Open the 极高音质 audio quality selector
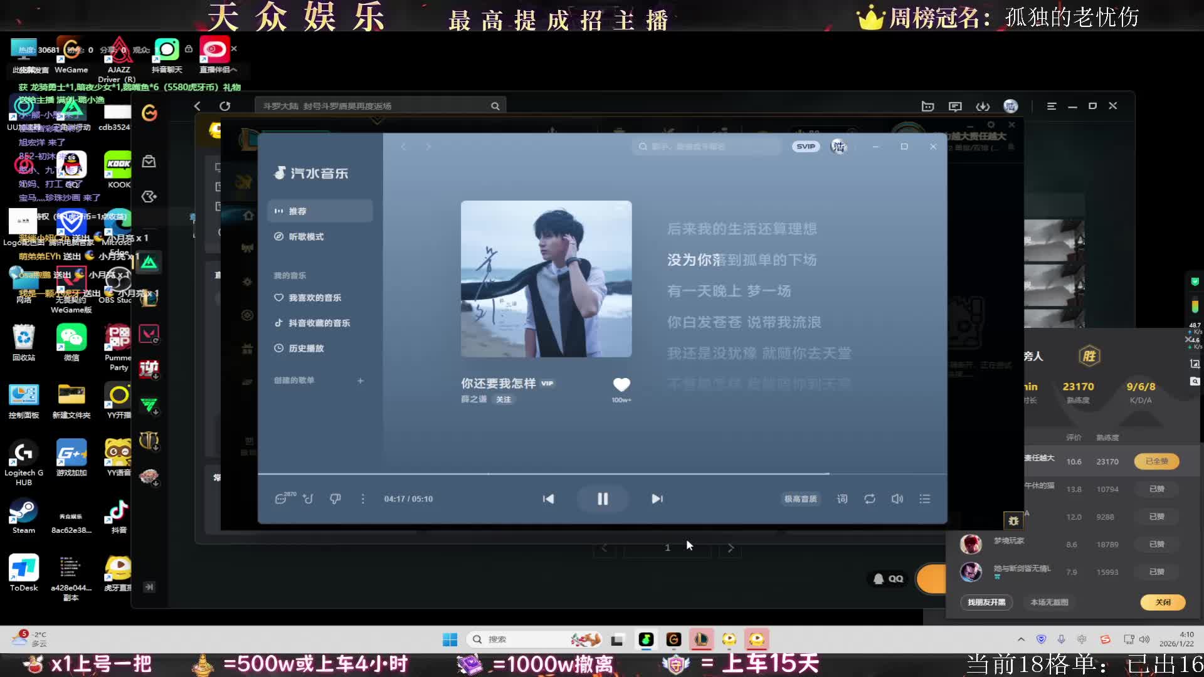1204x677 pixels. [x=801, y=499]
